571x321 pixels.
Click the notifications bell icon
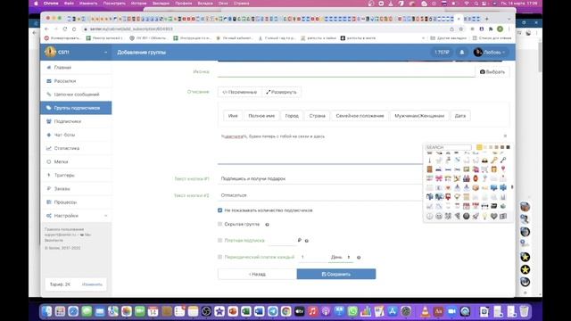tap(462, 53)
